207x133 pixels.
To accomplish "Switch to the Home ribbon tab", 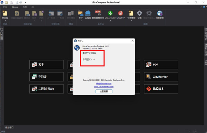I will tap(15, 7).
